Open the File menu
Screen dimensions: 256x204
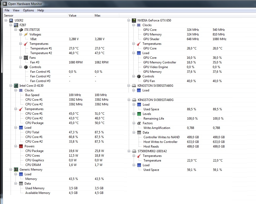[x=7, y=10]
